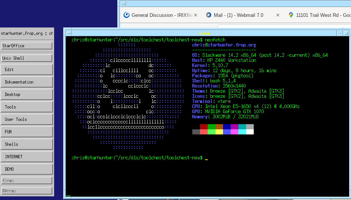Minimize the xterm window
Screen dimensions: 351x200
pyautogui.click(x=340, y=33)
